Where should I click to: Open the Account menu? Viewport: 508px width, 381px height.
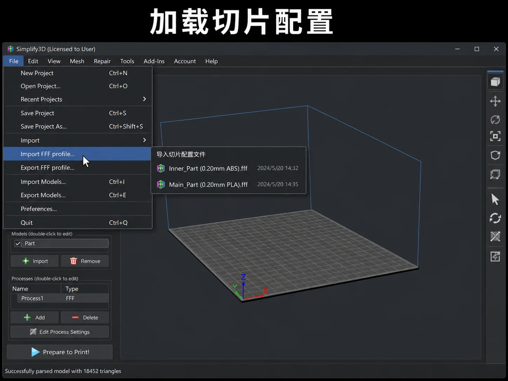[185, 61]
